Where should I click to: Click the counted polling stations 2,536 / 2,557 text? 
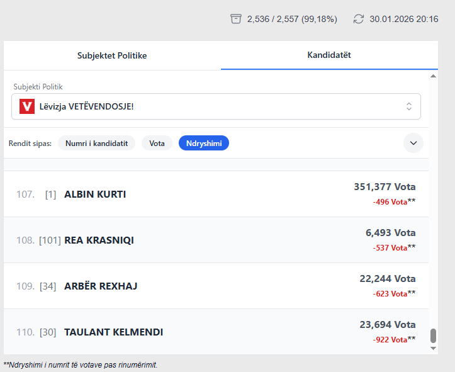click(291, 19)
